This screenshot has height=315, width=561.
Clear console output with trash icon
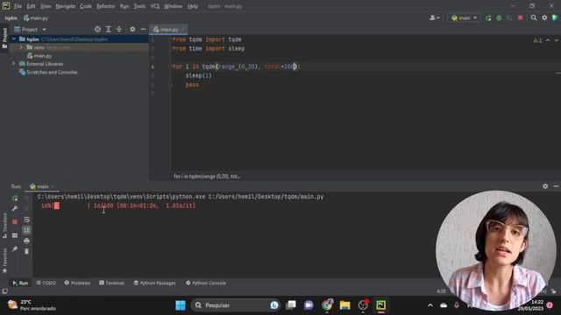[x=26, y=251]
